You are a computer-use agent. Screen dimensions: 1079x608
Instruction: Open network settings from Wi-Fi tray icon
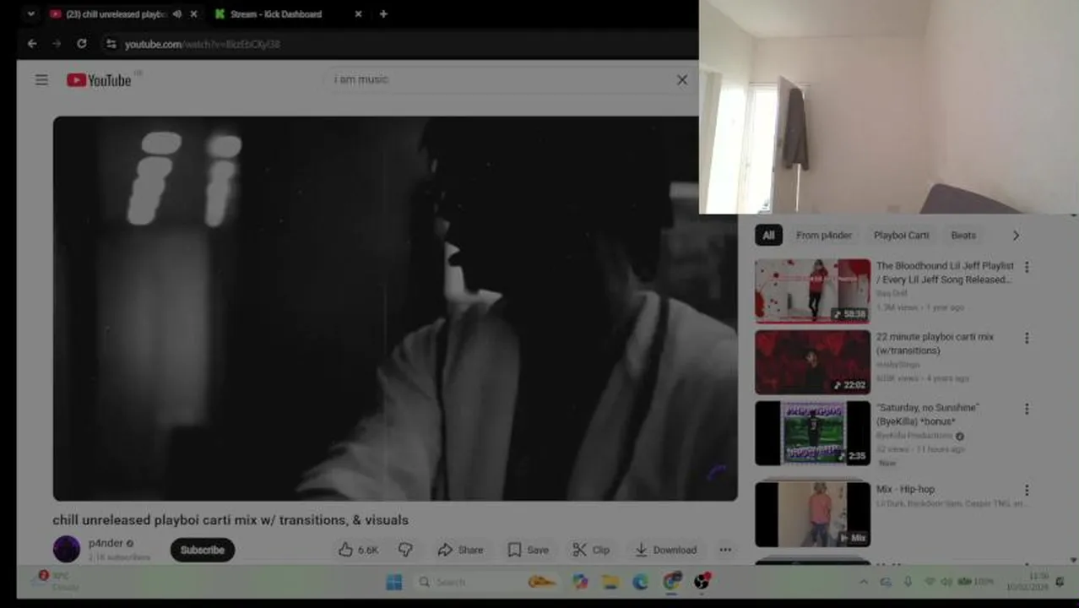click(930, 582)
